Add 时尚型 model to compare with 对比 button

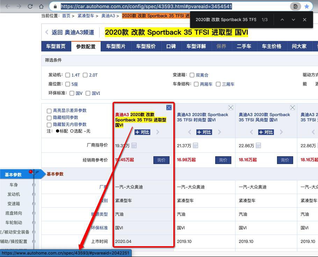204,132
